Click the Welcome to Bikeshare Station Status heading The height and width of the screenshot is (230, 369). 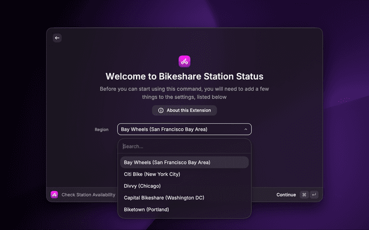[x=184, y=76]
